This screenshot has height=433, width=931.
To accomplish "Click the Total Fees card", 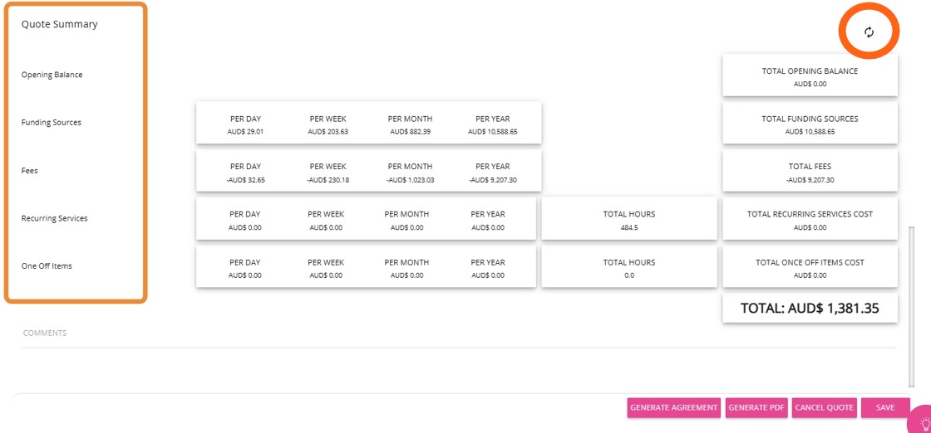I will coord(810,173).
